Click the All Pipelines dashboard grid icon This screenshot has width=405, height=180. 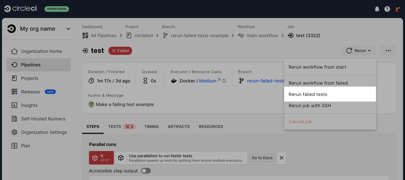[x=85, y=35]
